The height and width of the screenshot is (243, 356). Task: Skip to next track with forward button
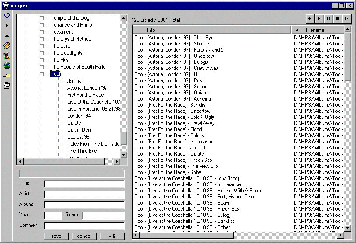pos(346,19)
